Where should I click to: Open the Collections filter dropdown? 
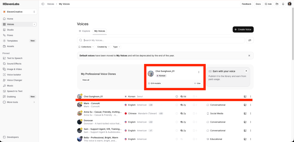pyautogui.click(x=86, y=47)
